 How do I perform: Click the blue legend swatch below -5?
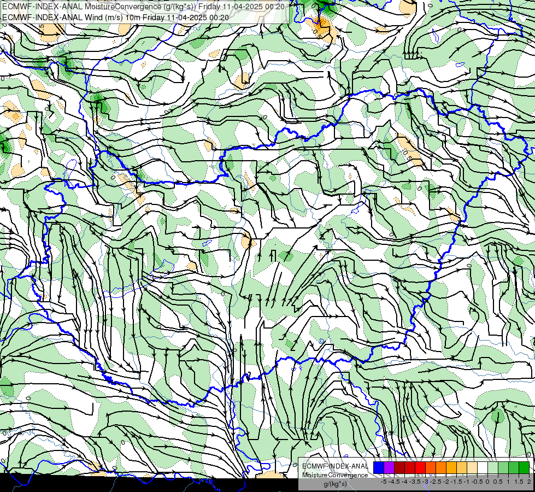tap(379, 468)
